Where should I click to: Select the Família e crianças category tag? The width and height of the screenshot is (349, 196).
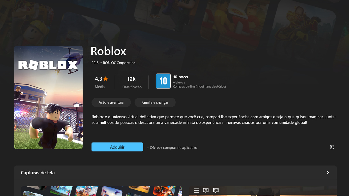[x=155, y=102]
